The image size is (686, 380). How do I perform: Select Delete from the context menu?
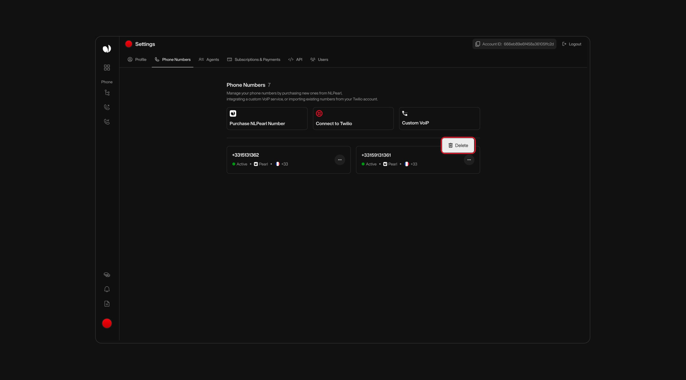coord(458,145)
